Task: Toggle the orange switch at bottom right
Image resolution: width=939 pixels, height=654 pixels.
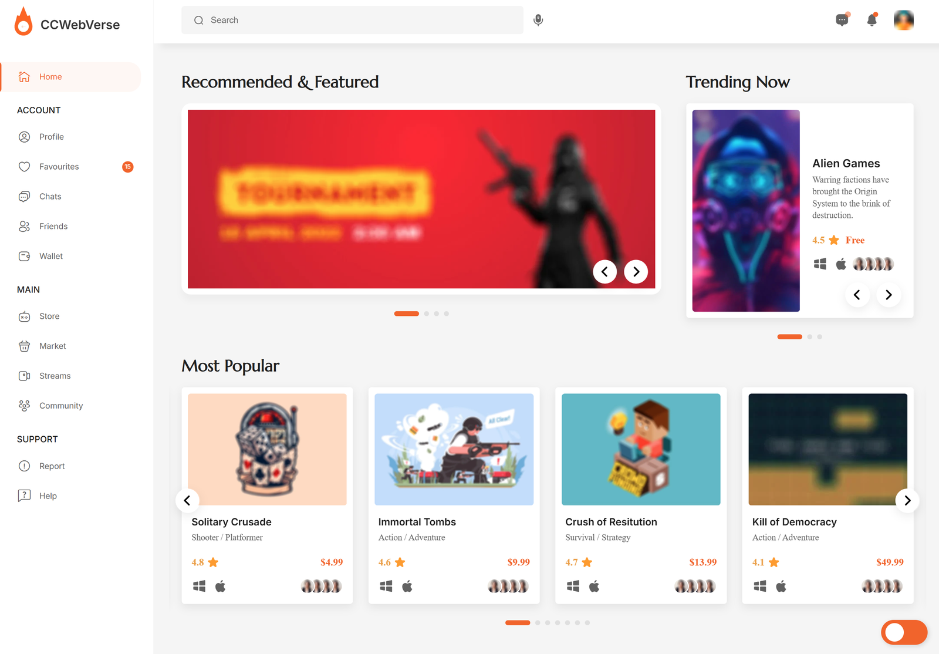Action: pyautogui.click(x=904, y=632)
